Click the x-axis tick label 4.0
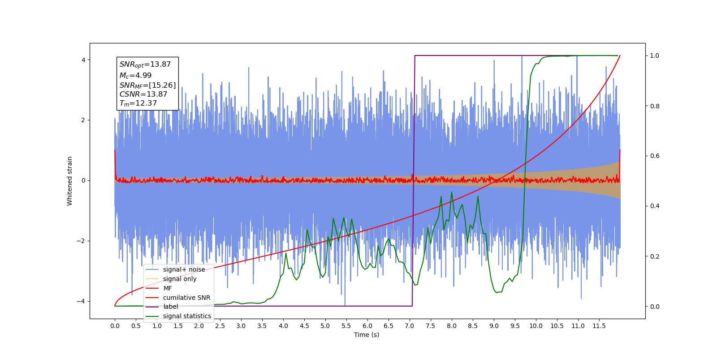This screenshot has width=717, height=358. [283, 326]
